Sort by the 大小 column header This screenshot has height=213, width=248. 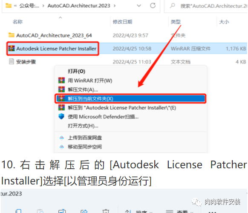[224, 22]
